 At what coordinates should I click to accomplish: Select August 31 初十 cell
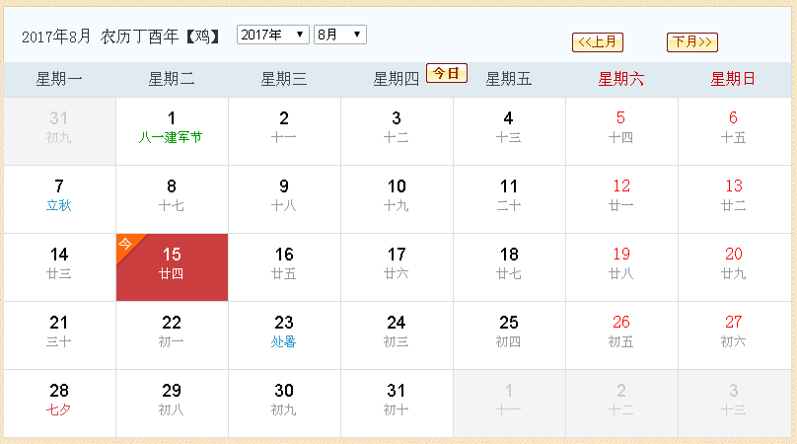[x=397, y=404]
